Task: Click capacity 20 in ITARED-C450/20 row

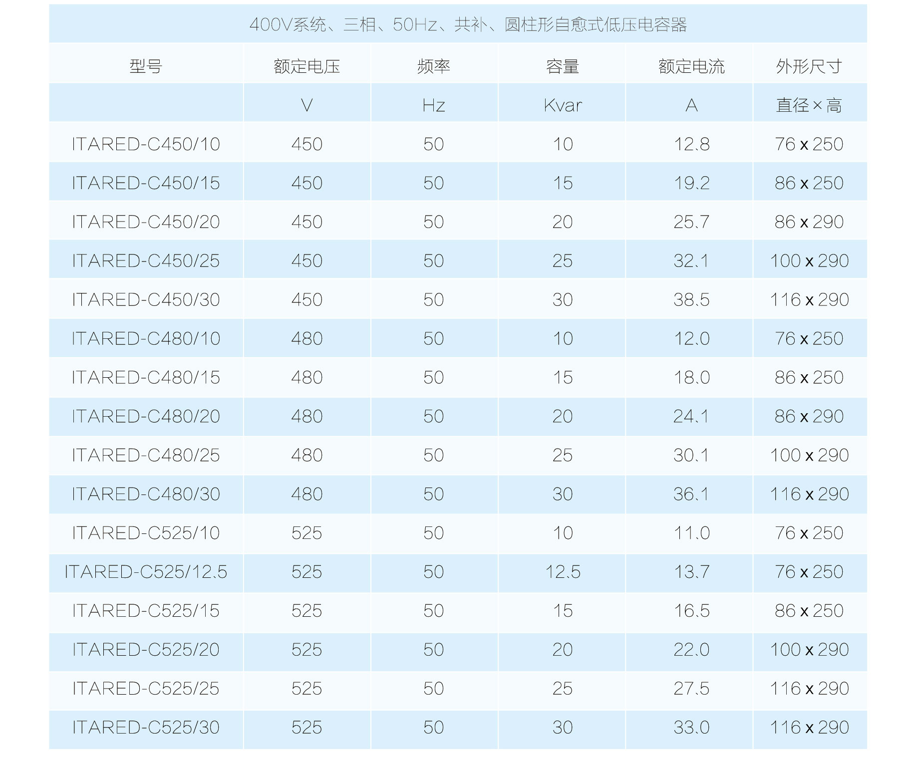Action: click(563, 222)
